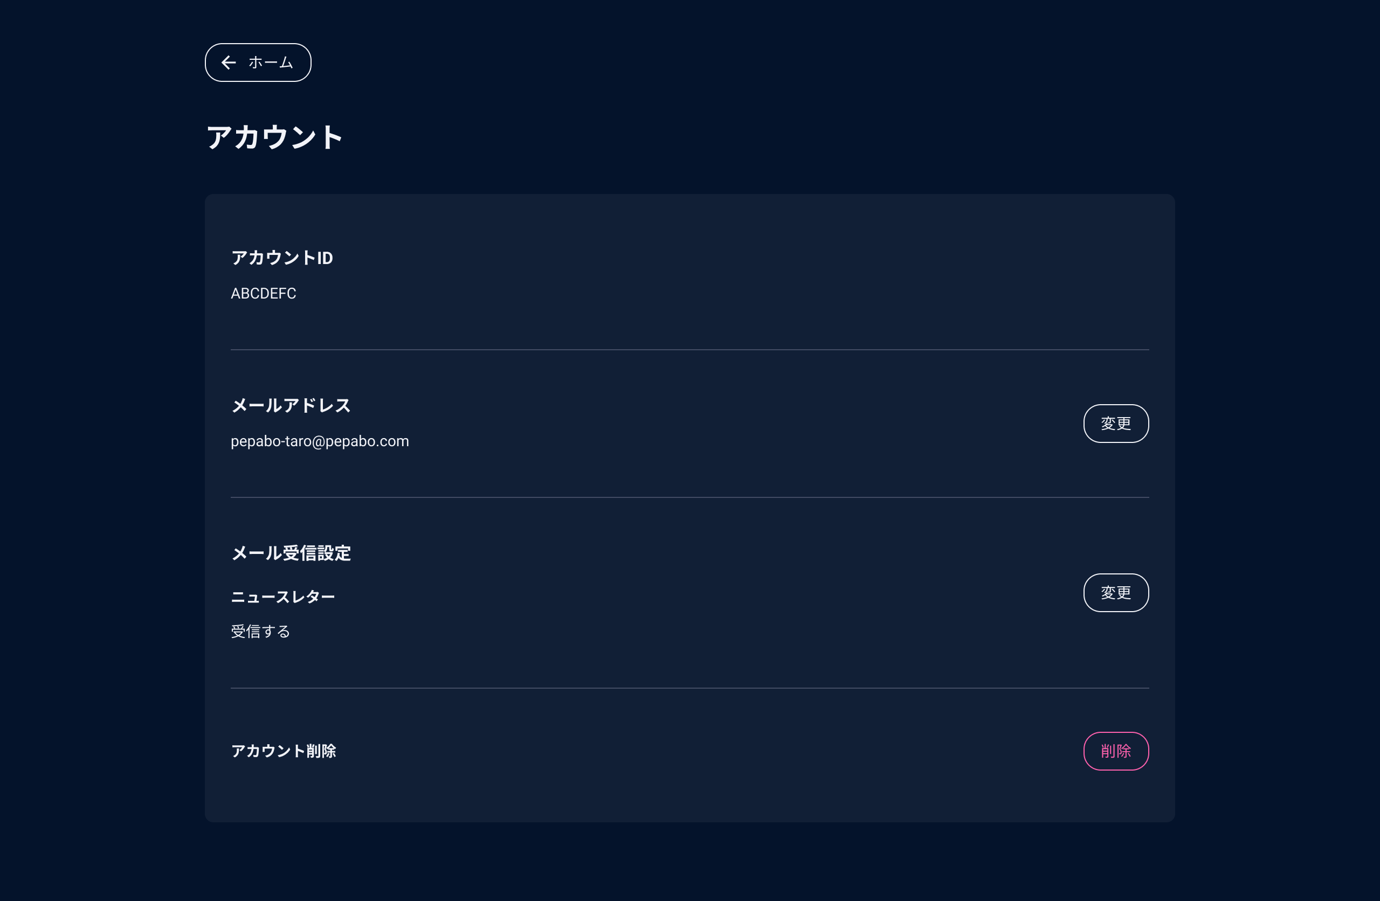Screen dimensions: 1380x901
Task: Click the ニュースレター sub-label
Action: (x=283, y=597)
